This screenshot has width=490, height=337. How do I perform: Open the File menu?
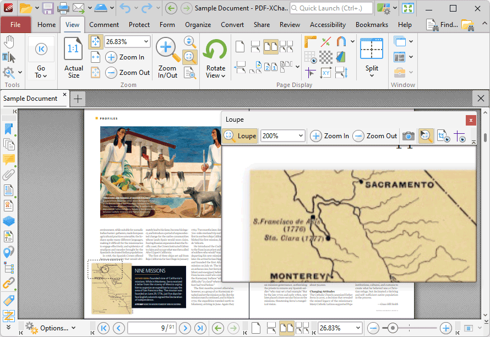point(15,25)
